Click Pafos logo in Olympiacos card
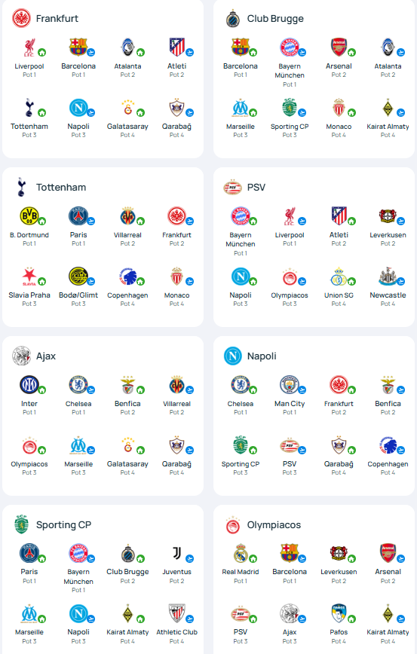 point(338,613)
